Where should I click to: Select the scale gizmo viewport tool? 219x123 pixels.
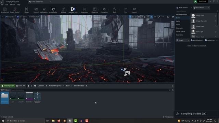(136, 17)
